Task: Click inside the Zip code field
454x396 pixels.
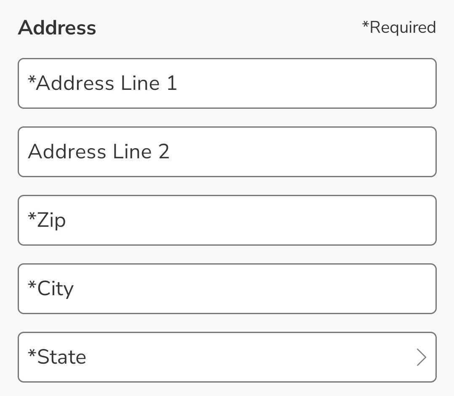Action: tap(227, 220)
